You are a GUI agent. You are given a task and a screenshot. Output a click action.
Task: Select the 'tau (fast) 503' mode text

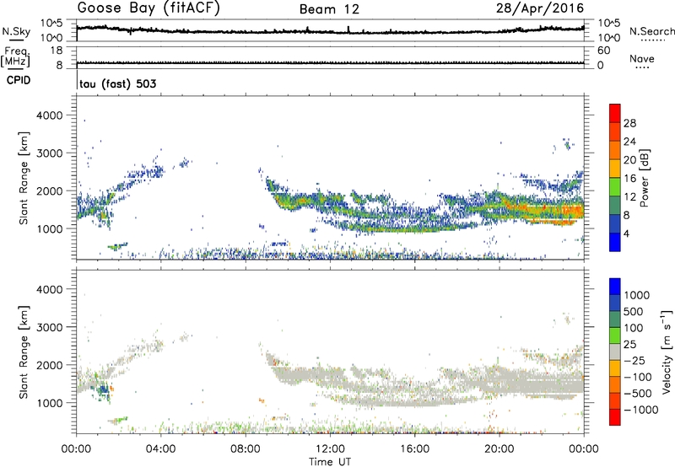tap(118, 83)
